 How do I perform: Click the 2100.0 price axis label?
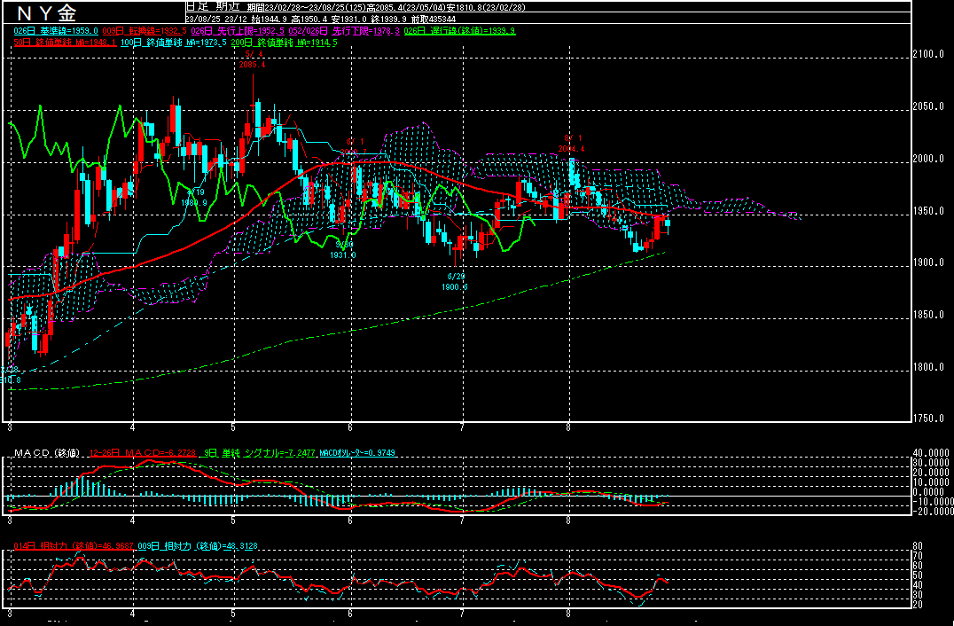(928, 54)
